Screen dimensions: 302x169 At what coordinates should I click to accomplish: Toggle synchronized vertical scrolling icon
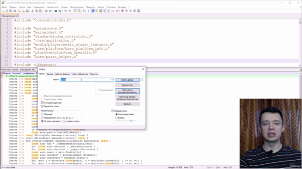point(75,11)
